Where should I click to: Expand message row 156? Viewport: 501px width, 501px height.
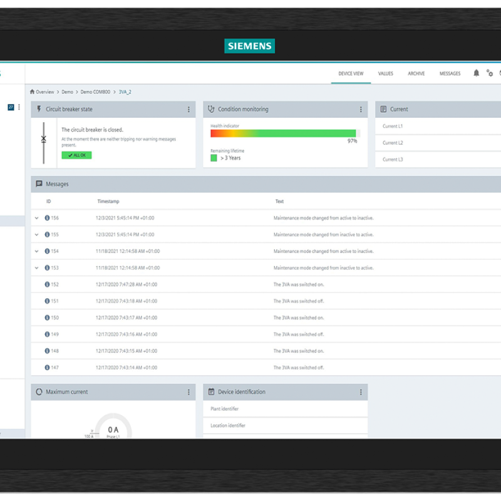coord(37,218)
